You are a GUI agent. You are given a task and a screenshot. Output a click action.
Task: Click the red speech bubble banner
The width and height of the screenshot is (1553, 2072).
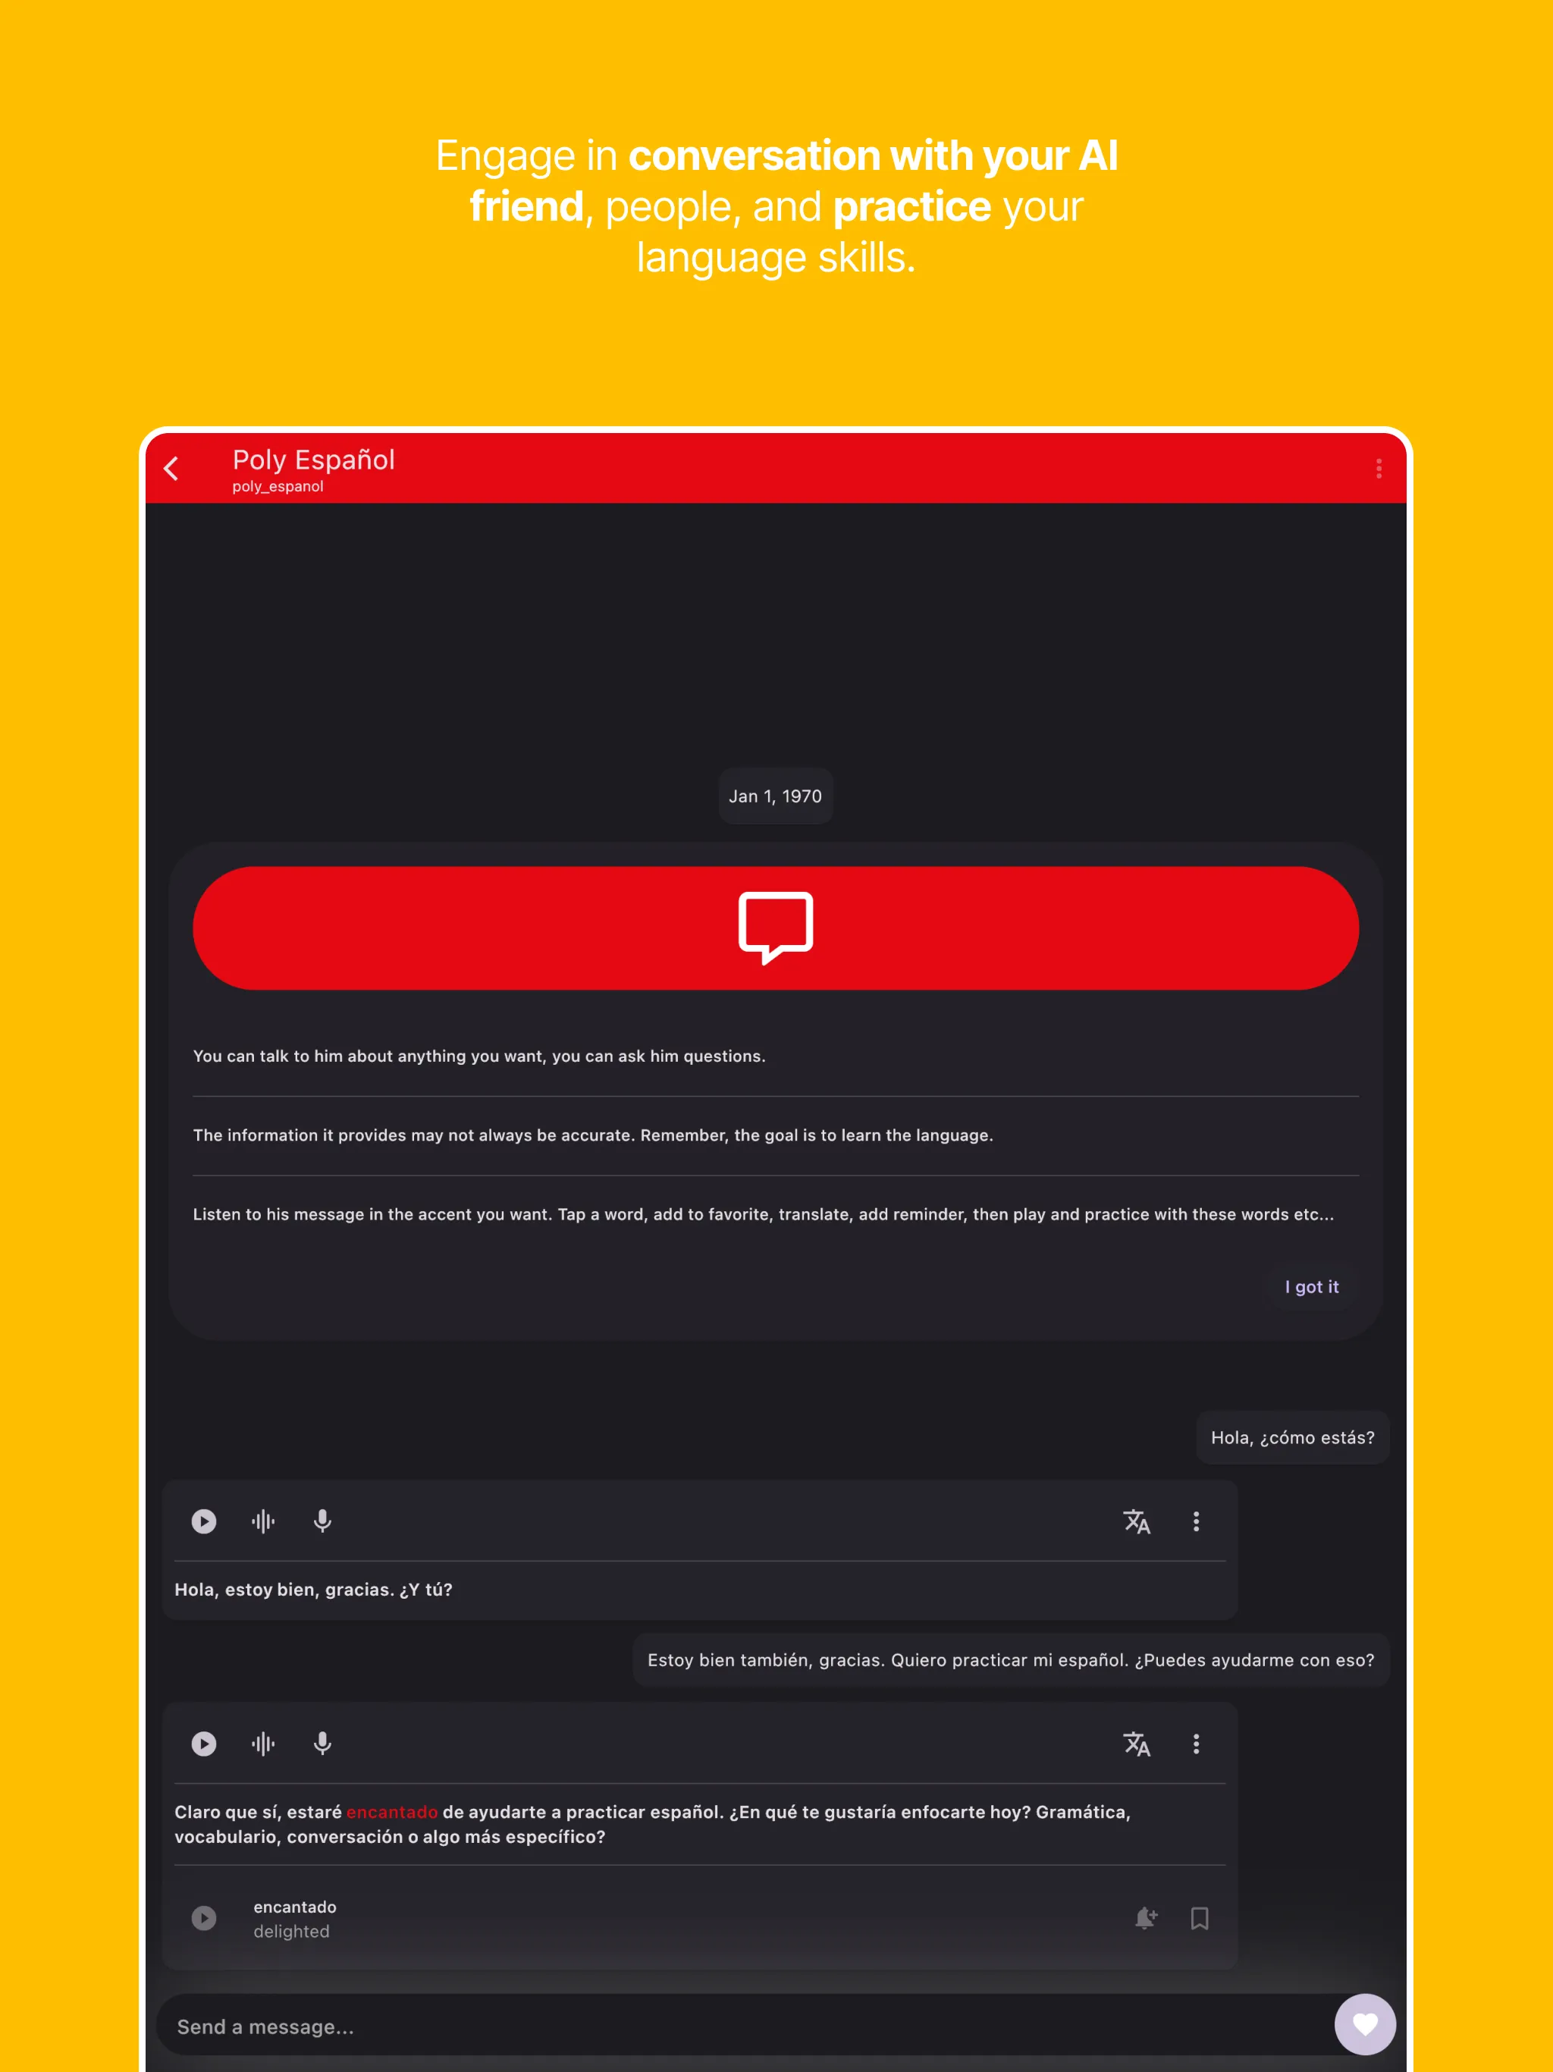coord(776,927)
